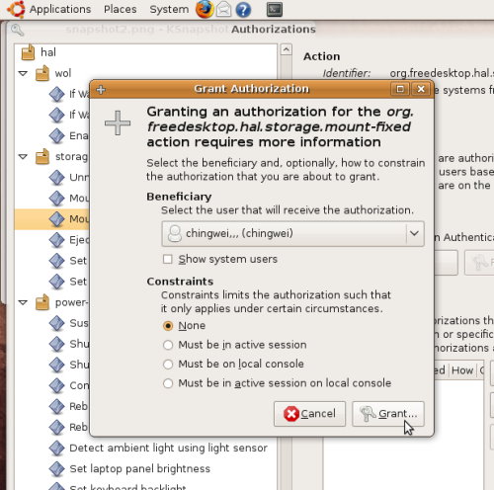The height and width of the screenshot is (490, 494).
Task: Click diamond icon beside Set laptop panel brightness
Action: tap(56, 468)
